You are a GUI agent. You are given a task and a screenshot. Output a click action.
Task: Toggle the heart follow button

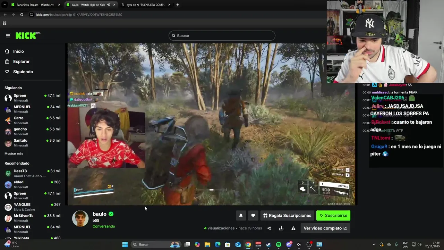[253, 216]
